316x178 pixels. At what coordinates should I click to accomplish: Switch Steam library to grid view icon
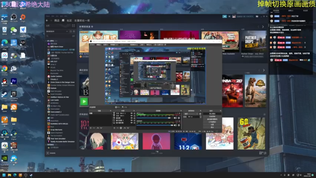(73, 26)
